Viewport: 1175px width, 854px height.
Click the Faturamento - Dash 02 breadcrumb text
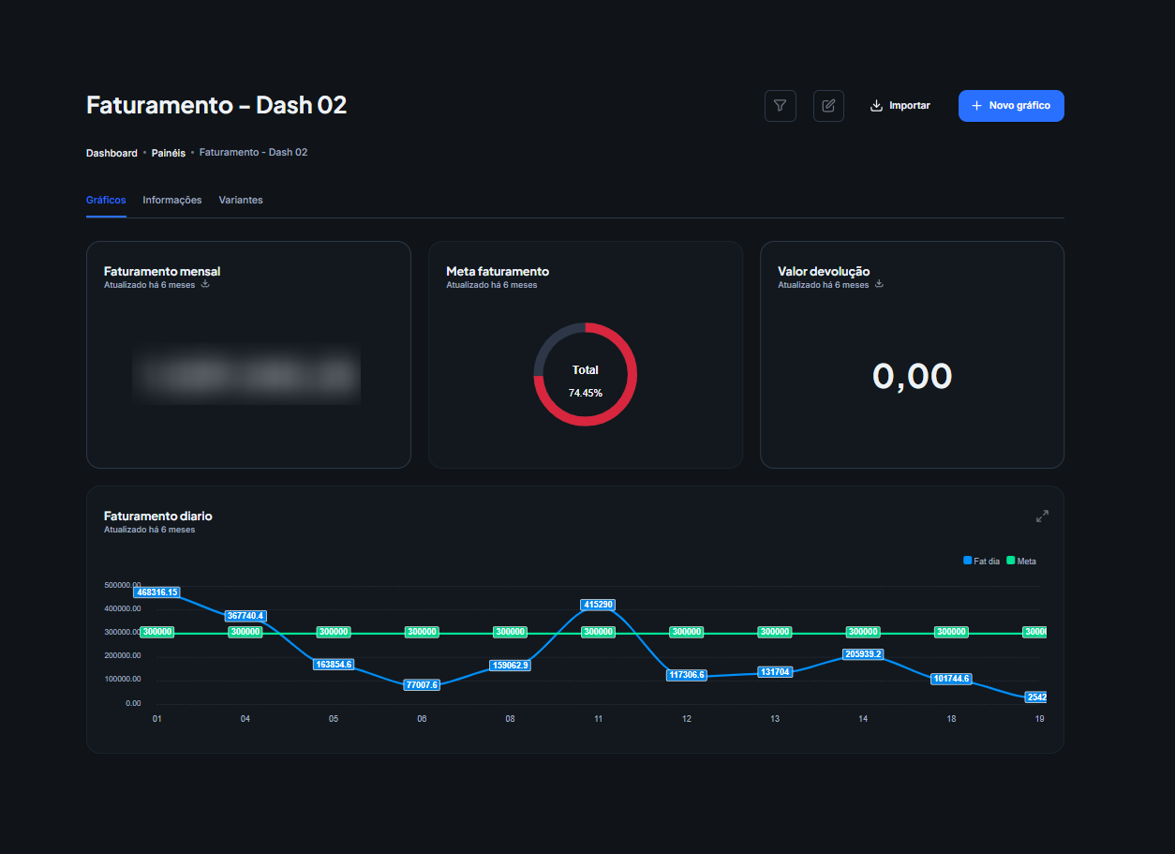(x=253, y=152)
